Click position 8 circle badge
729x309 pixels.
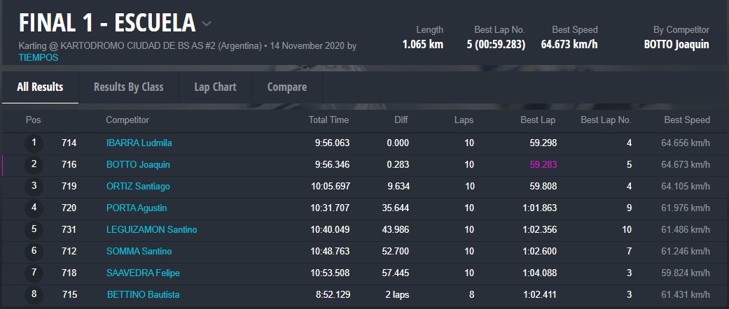pos(34,295)
